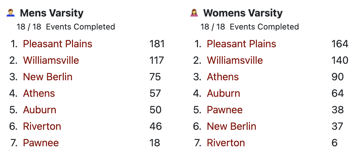Screen dimensions: 362x158
Task: Open Riverton in Mens Varsity standings
Action: tap(42, 127)
